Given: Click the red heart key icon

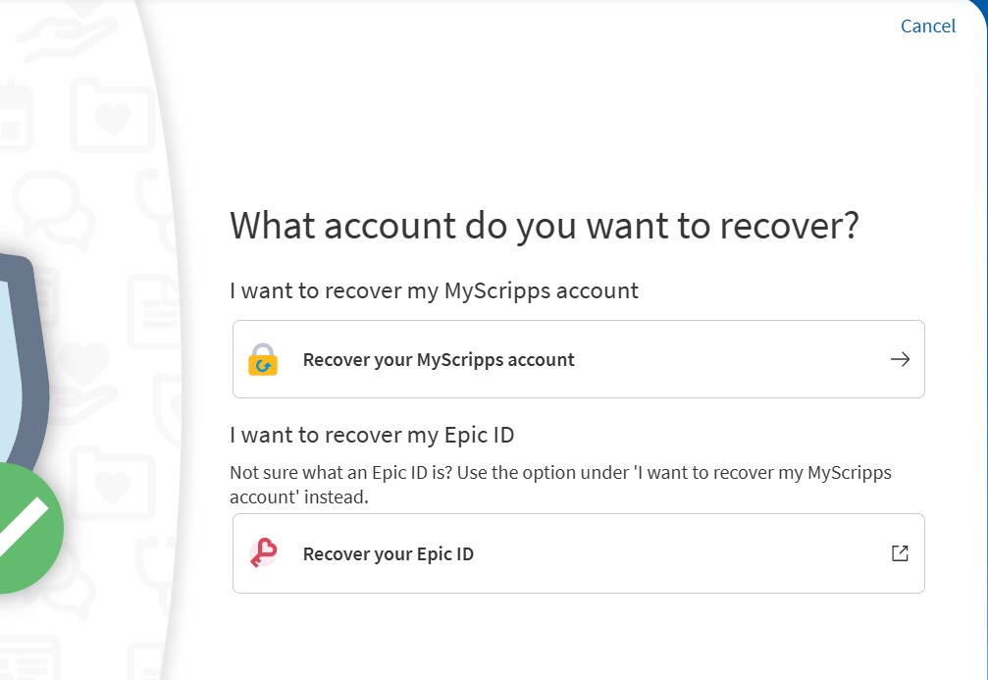Looking at the screenshot, I should click(263, 552).
